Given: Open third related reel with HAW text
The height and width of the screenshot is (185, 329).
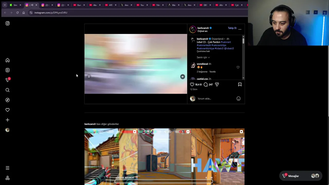Looking at the screenshot, I should click(218, 157).
